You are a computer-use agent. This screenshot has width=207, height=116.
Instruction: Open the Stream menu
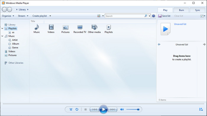[23, 16]
